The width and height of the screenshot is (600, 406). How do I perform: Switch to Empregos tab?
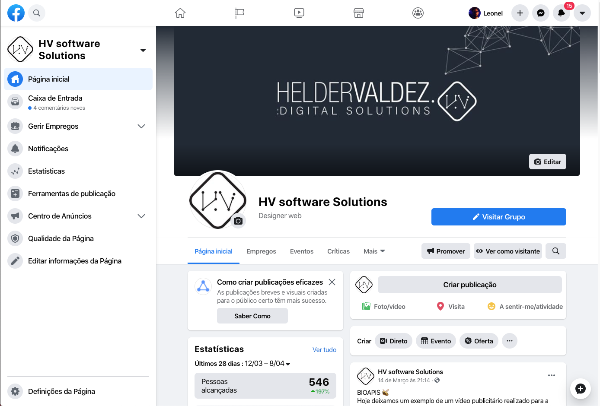(261, 251)
